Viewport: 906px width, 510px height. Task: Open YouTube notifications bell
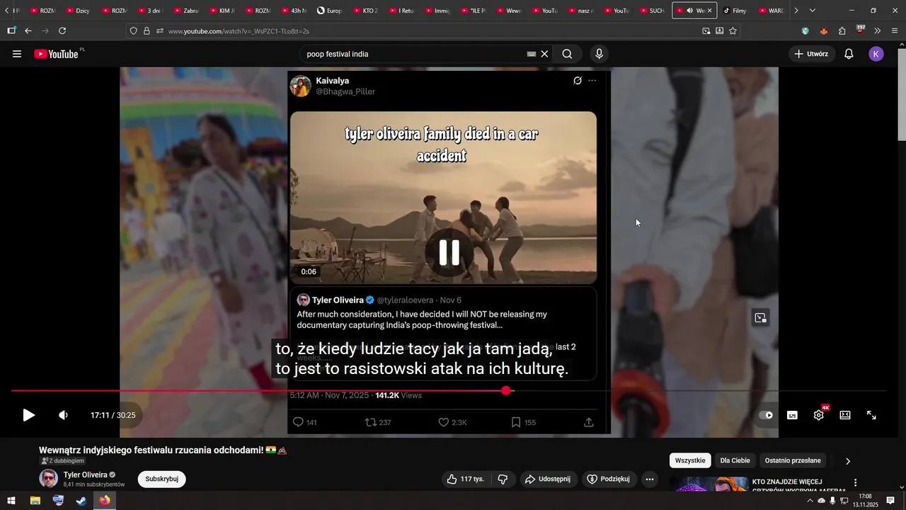[x=849, y=54]
